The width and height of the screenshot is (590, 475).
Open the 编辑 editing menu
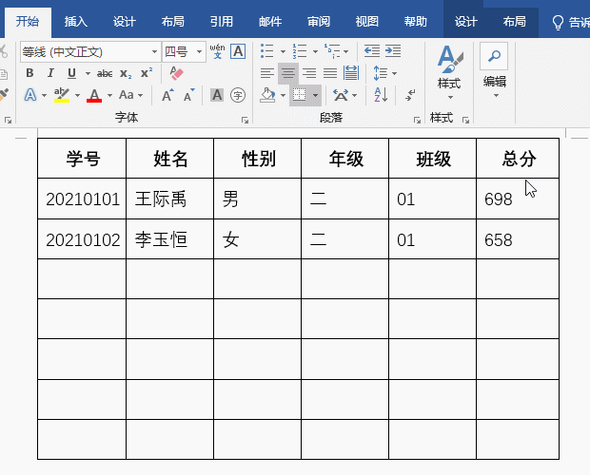495,71
